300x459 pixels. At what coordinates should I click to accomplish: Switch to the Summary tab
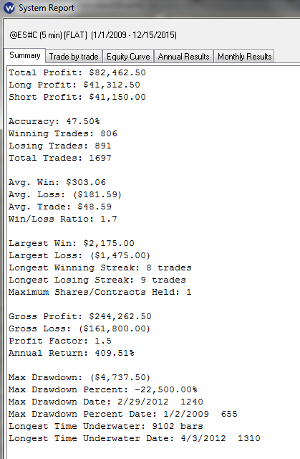[x=25, y=55]
